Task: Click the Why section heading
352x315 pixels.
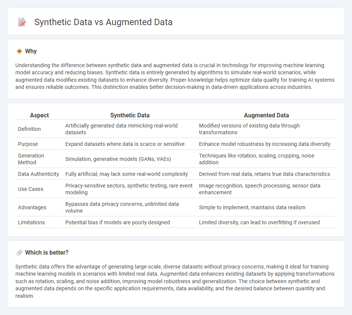Action: tap(31, 51)
